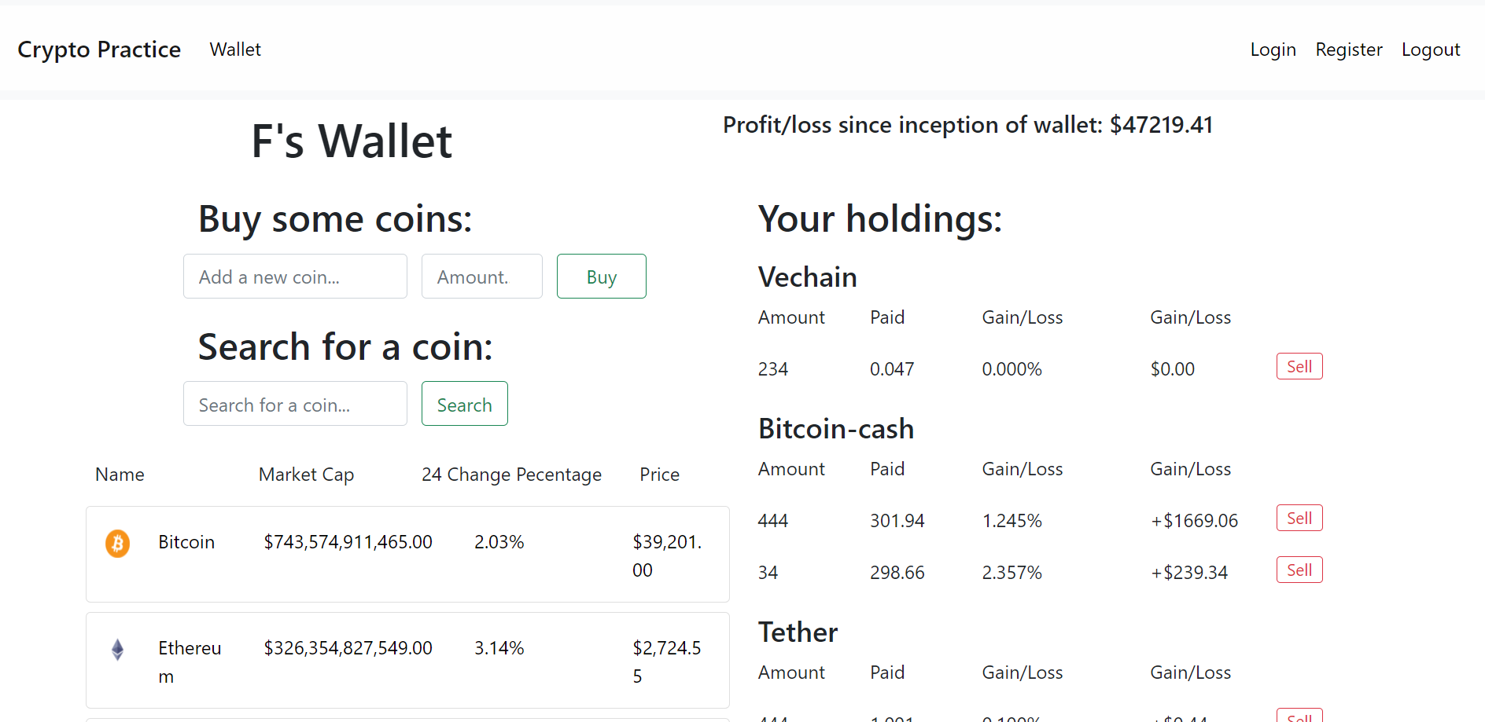Click the Add a new coin field
1485x722 pixels.
point(295,276)
